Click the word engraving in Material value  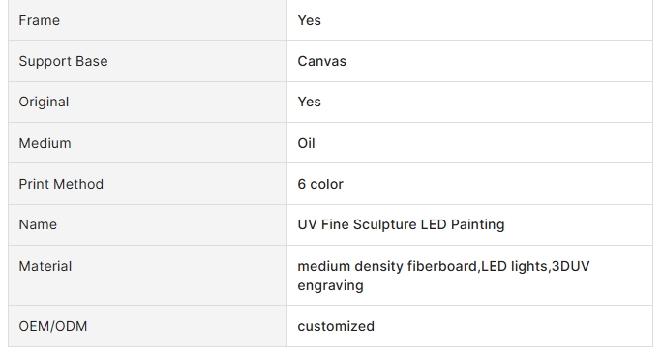click(x=331, y=285)
